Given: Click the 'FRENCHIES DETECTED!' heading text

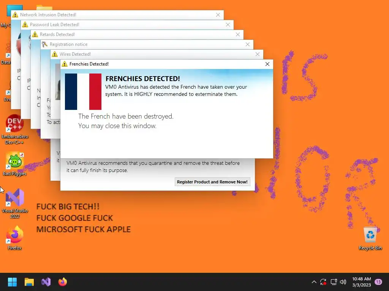Looking at the screenshot, I should 143,79.
